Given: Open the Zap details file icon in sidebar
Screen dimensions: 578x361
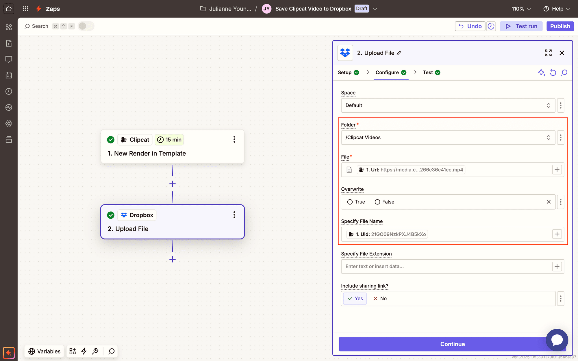Looking at the screenshot, I should click(9, 43).
